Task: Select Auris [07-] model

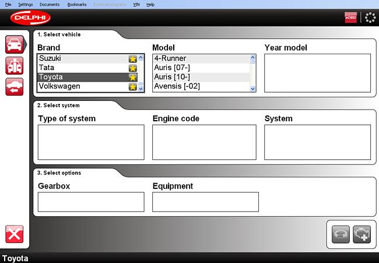Action: (201, 68)
